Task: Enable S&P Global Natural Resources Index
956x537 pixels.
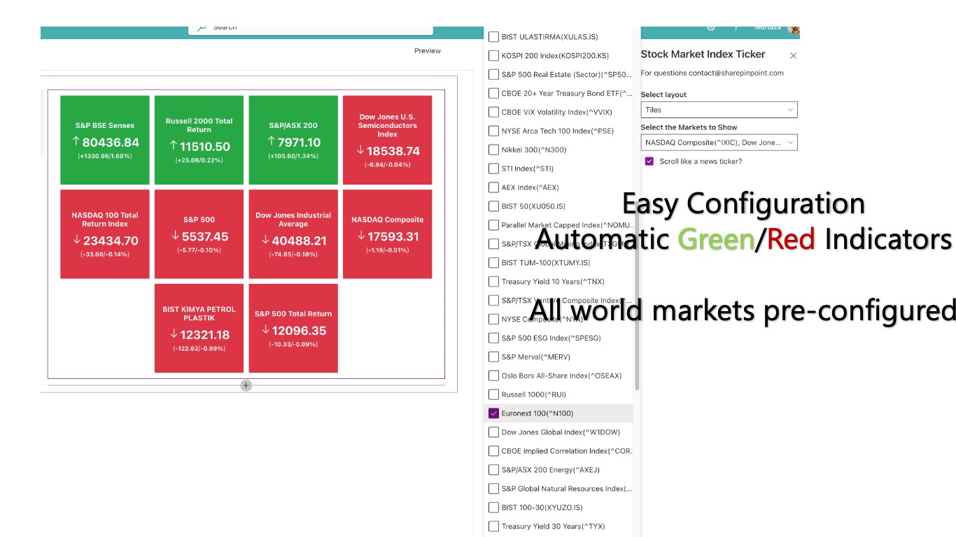Action: point(494,489)
